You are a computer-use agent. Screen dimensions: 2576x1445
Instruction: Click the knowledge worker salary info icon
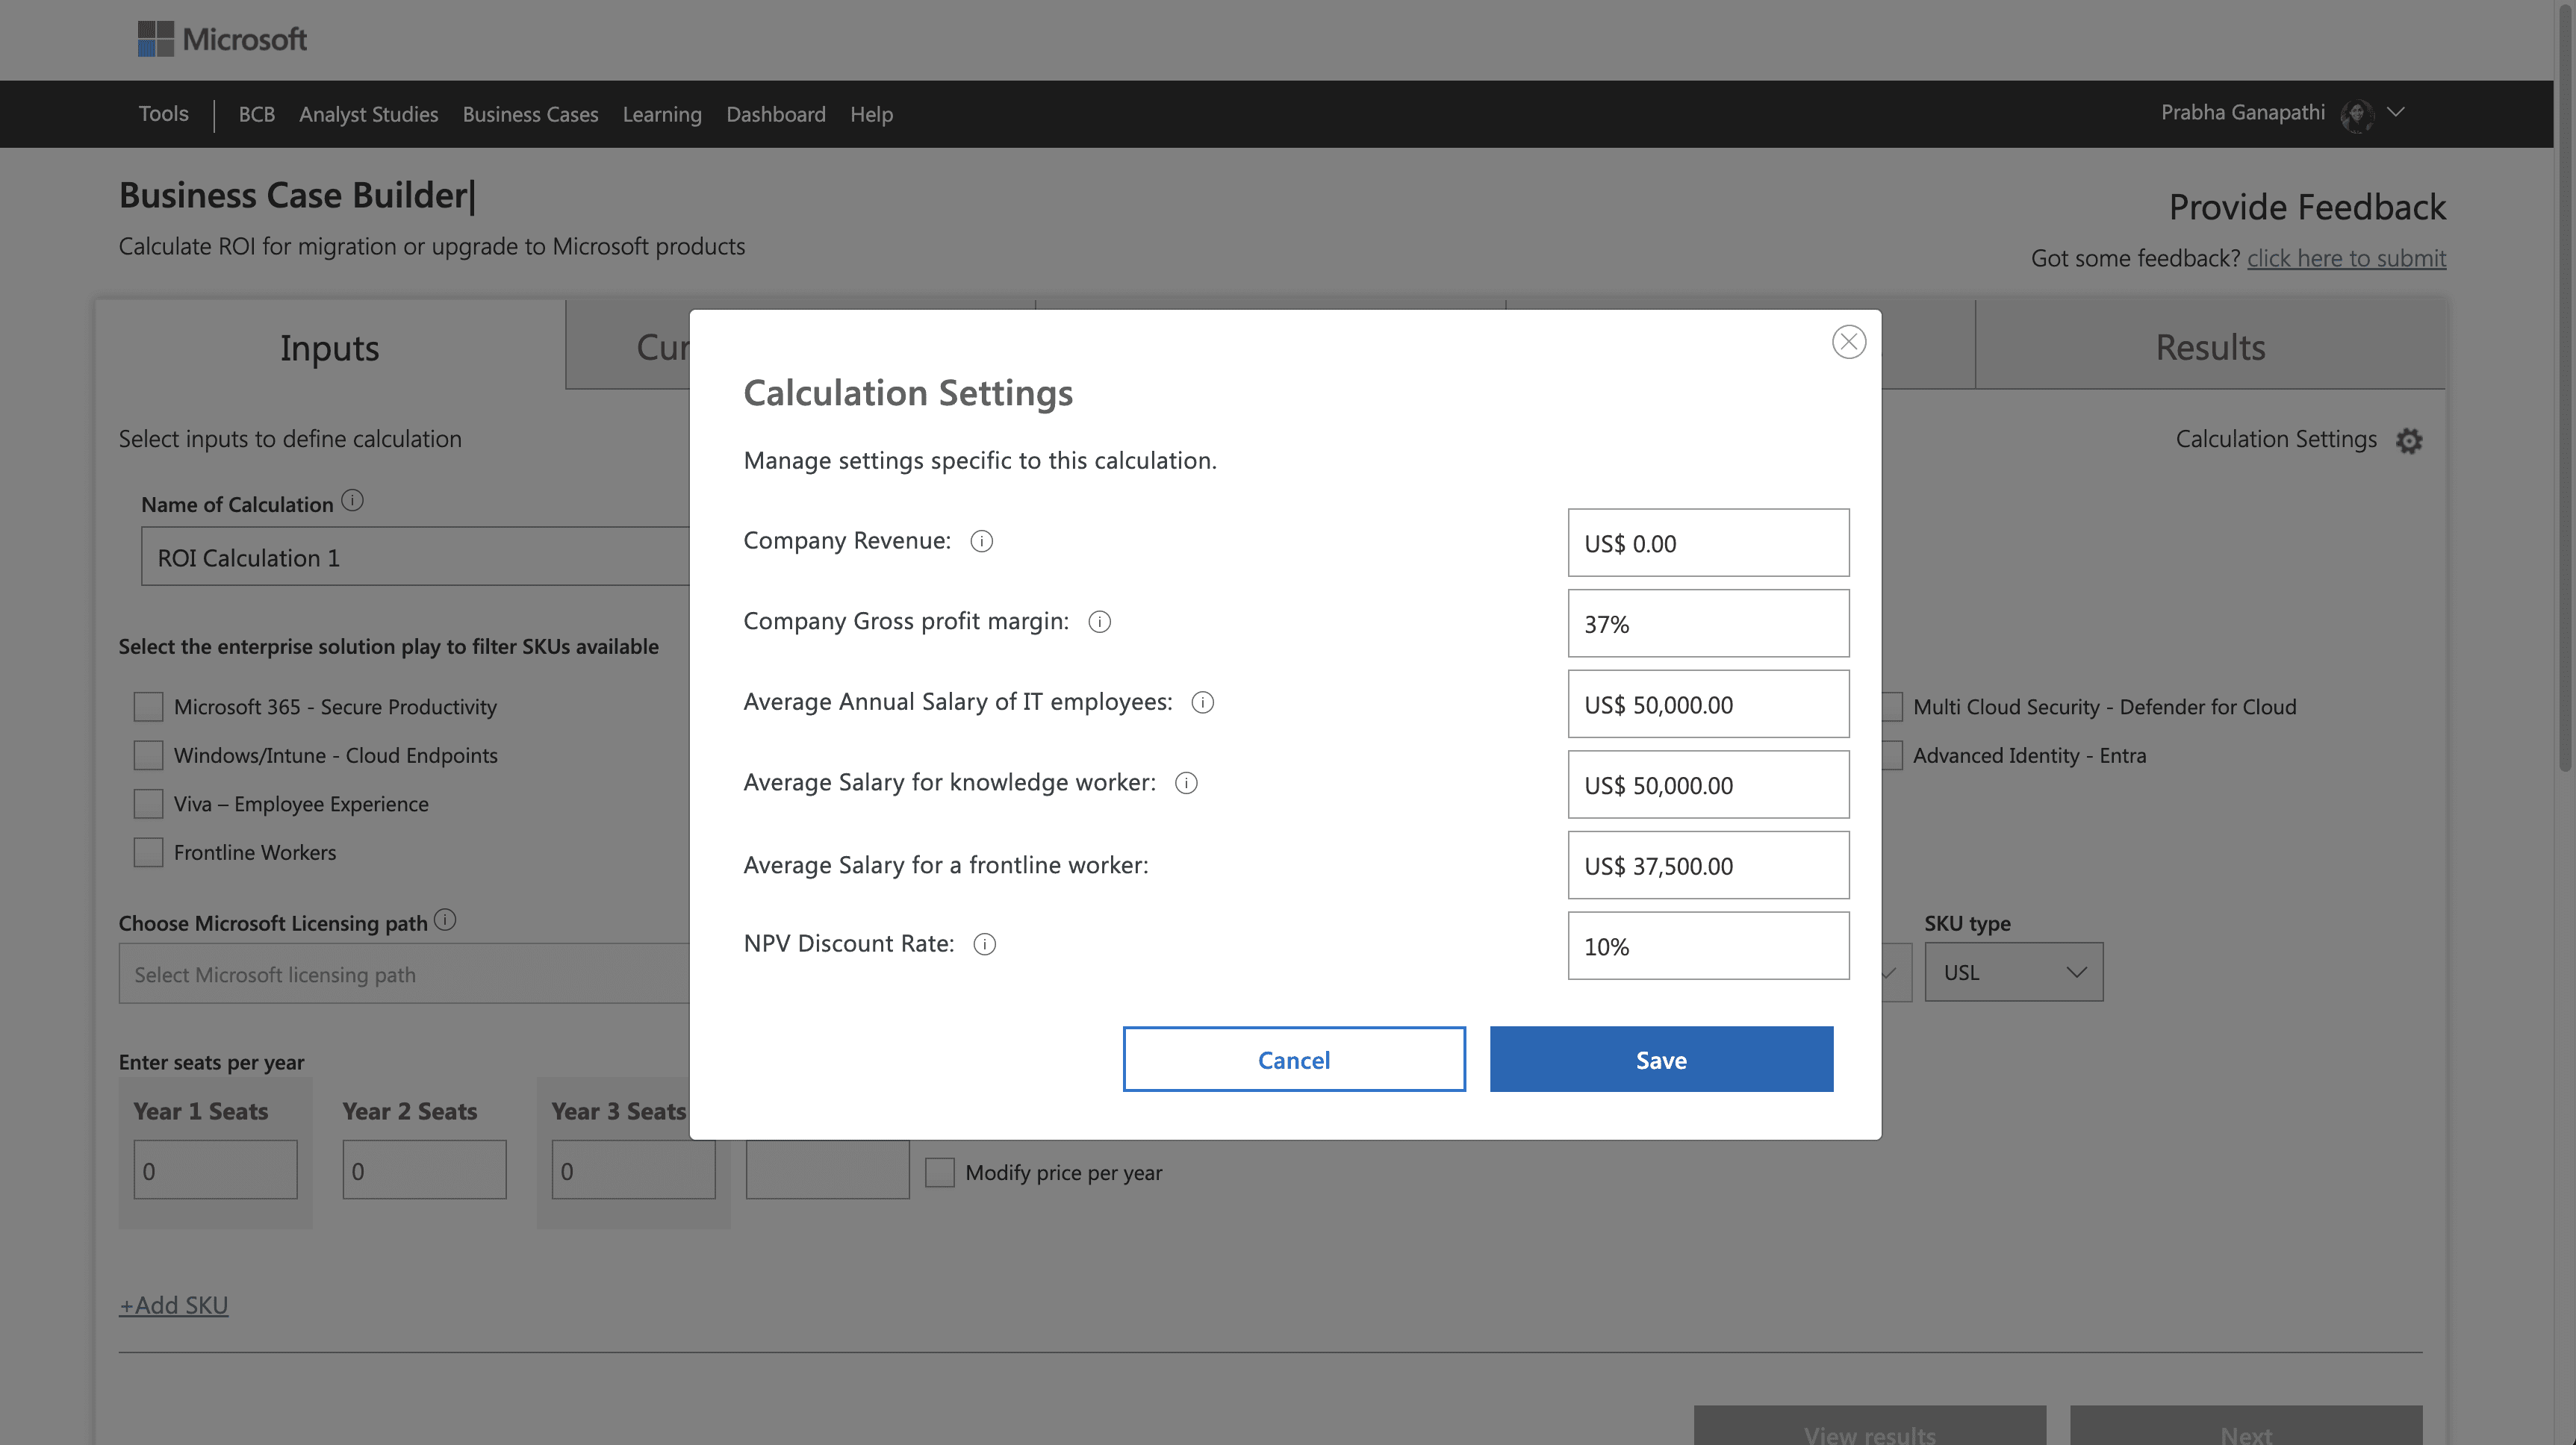click(1186, 782)
